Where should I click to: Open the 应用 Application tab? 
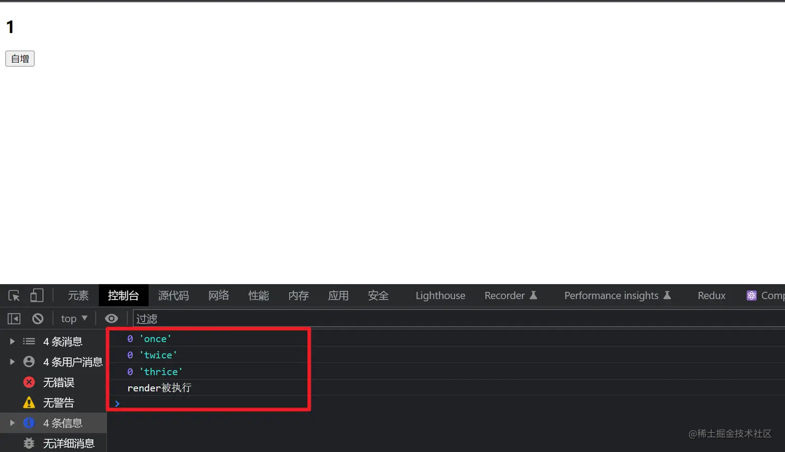pyautogui.click(x=339, y=295)
